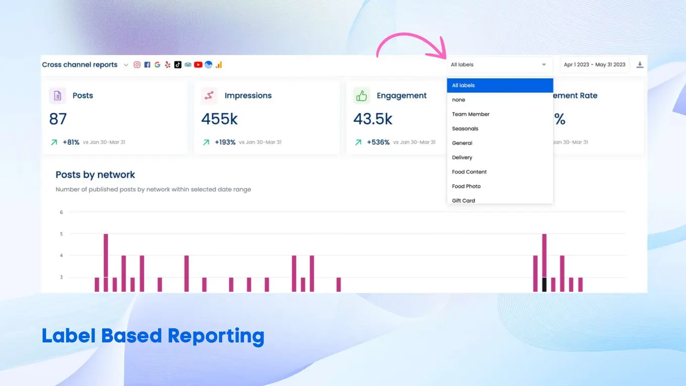The width and height of the screenshot is (686, 386).
Task: Select the Team Member label
Action: [470, 114]
